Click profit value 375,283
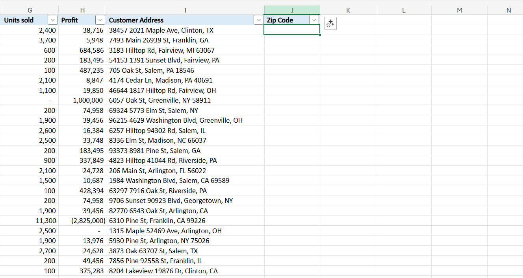Screen dimensions: 523x278 [x=82, y=271]
